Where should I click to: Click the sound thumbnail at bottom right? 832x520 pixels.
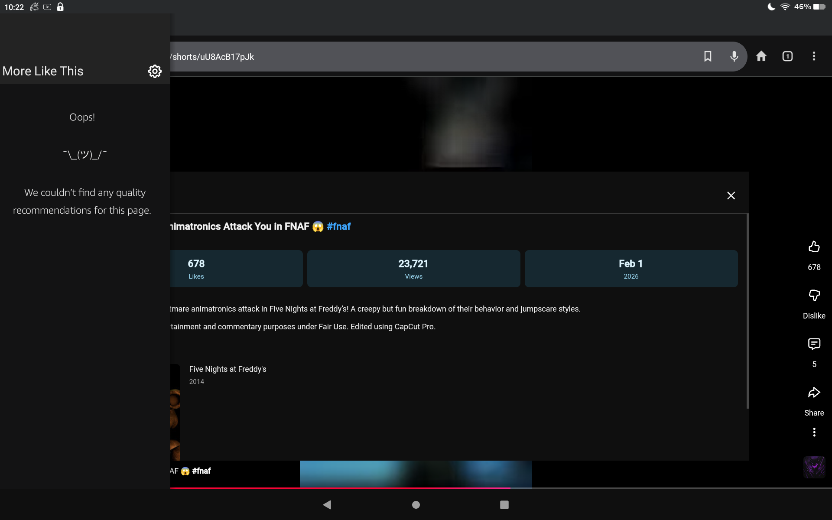[x=814, y=467]
